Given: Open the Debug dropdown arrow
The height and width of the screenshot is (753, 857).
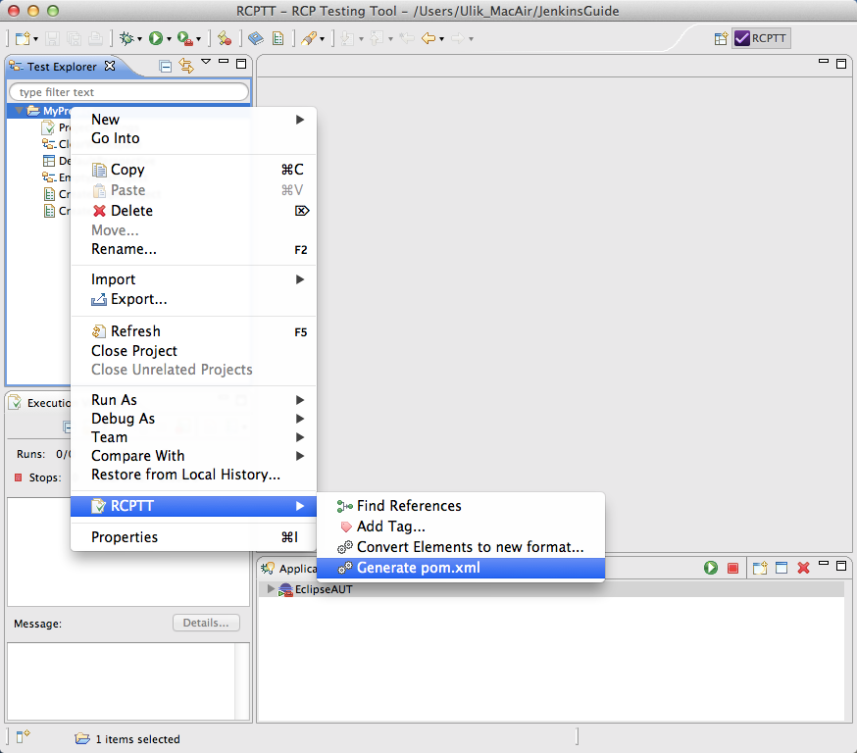Looking at the screenshot, I should [x=139, y=39].
